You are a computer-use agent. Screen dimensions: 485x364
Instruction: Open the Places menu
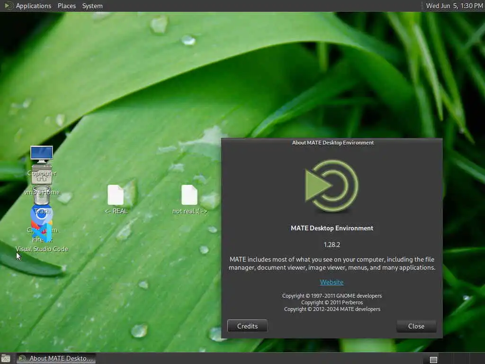point(66,6)
